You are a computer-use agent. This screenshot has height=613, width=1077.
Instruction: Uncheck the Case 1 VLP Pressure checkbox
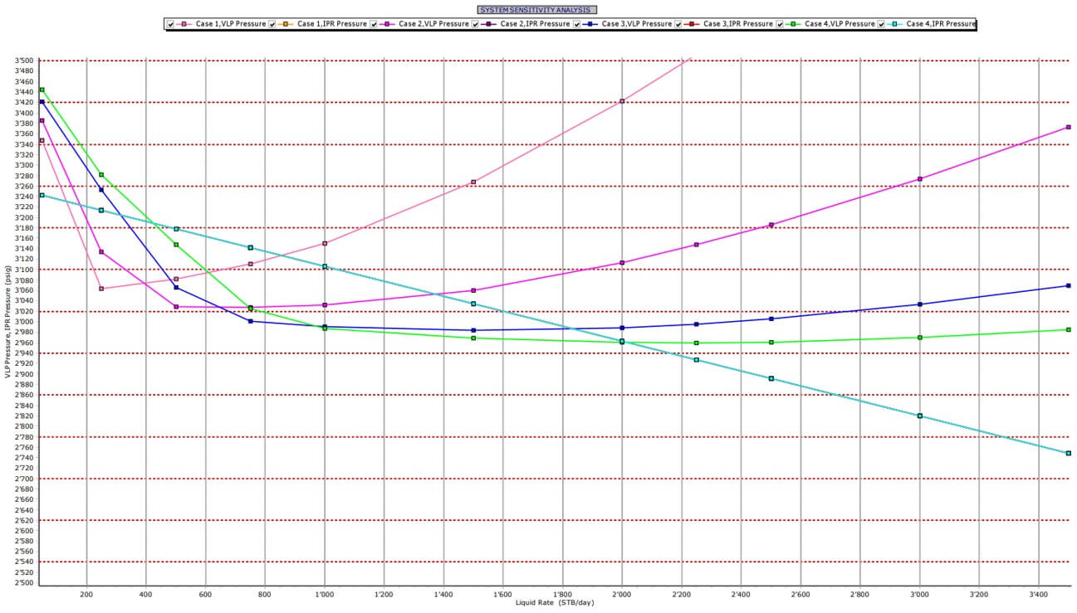[x=171, y=24]
